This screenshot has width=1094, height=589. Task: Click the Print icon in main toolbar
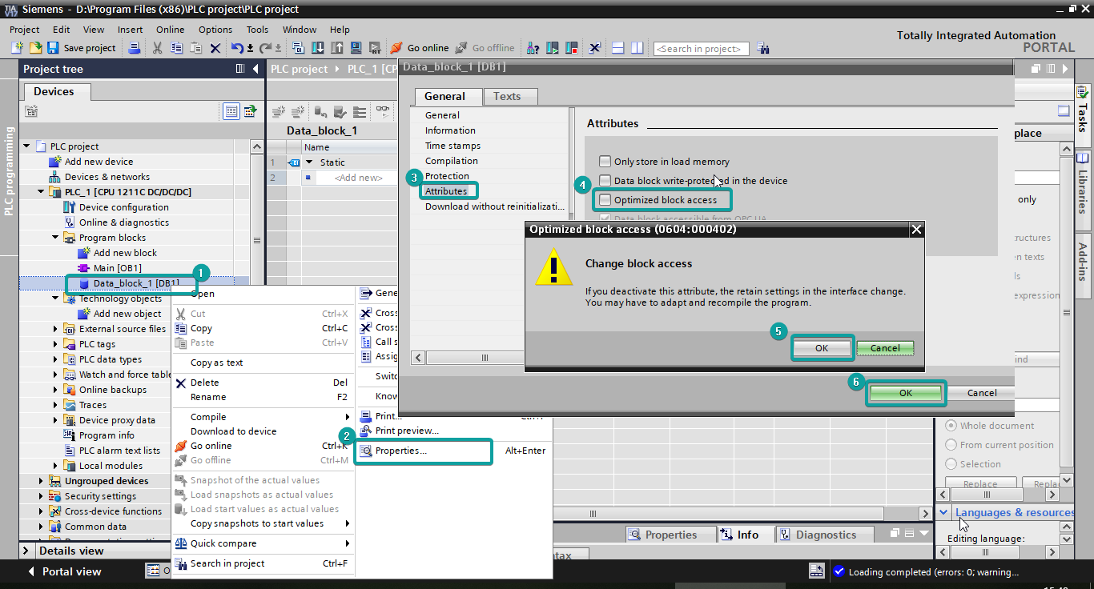[135, 48]
